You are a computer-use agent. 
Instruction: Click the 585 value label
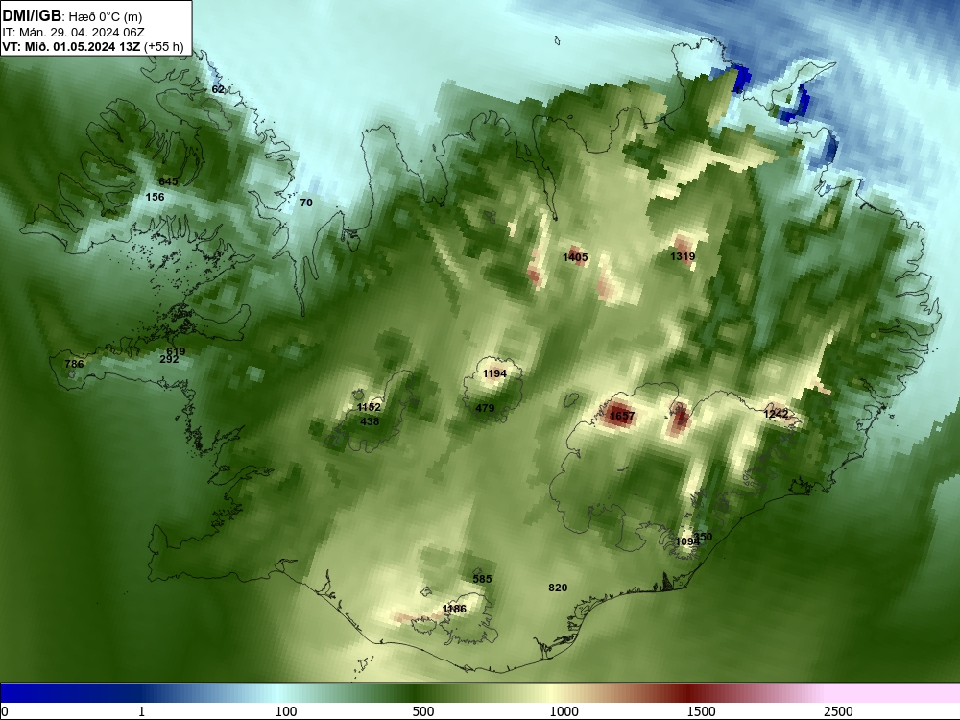click(483, 579)
